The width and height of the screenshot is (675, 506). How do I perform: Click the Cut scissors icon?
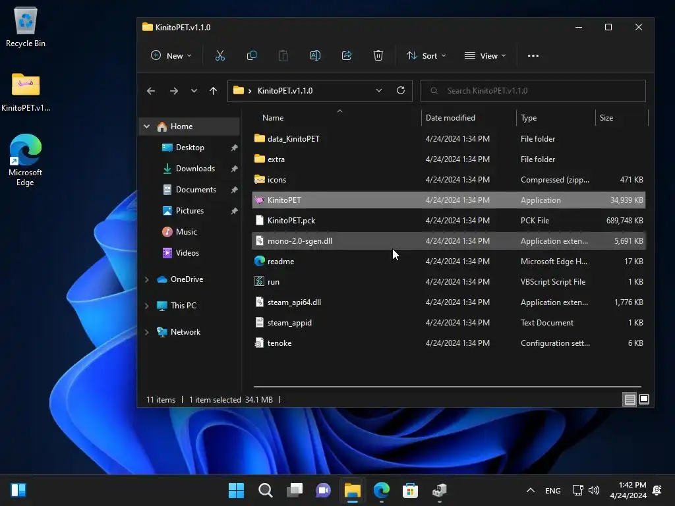click(x=220, y=55)
